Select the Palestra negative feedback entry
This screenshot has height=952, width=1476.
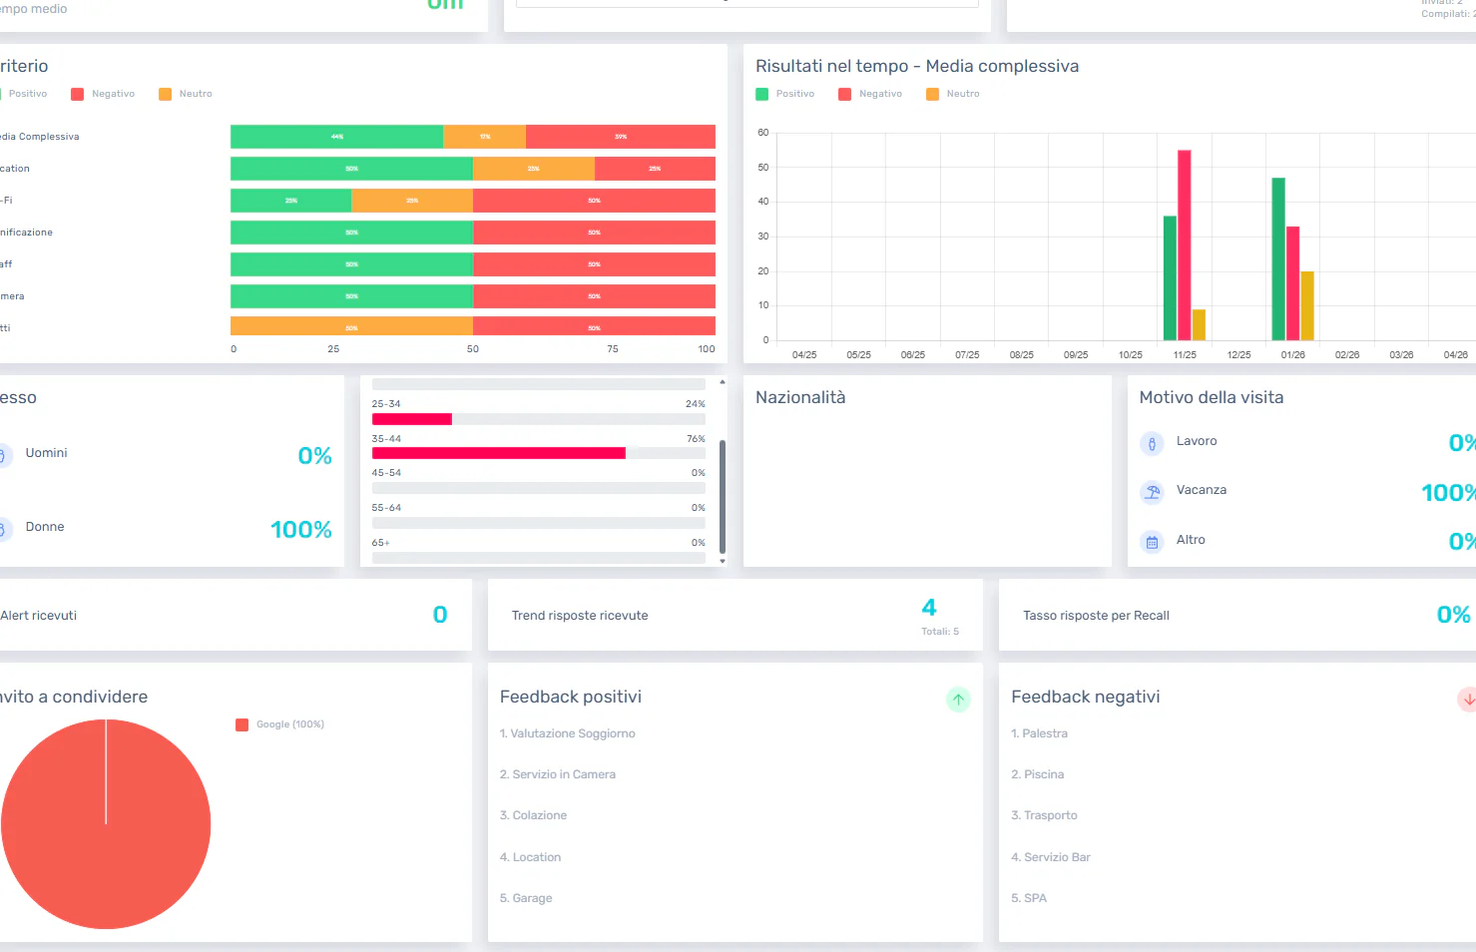pos(1039,733)
